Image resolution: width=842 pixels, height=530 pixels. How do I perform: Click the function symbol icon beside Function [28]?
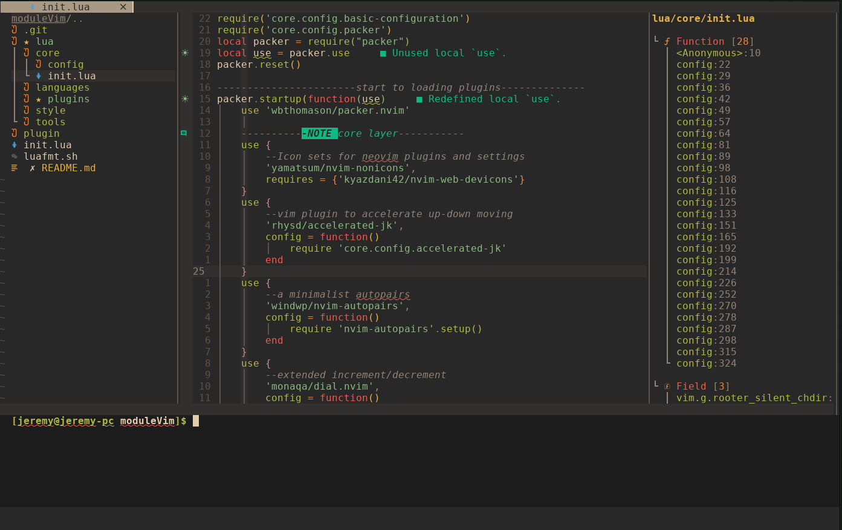click(x=667, y=42)
